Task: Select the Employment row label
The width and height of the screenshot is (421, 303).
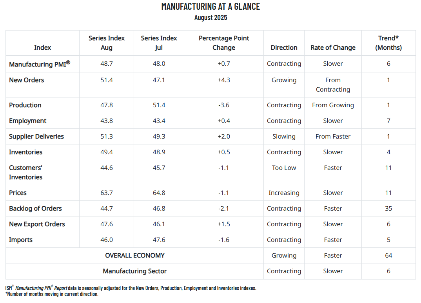Action: (x=28, y=121)
